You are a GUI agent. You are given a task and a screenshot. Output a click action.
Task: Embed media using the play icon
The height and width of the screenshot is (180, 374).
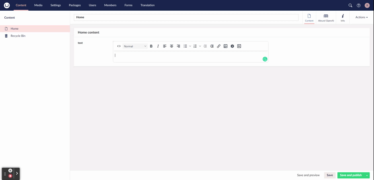click(x=239, y=46)
